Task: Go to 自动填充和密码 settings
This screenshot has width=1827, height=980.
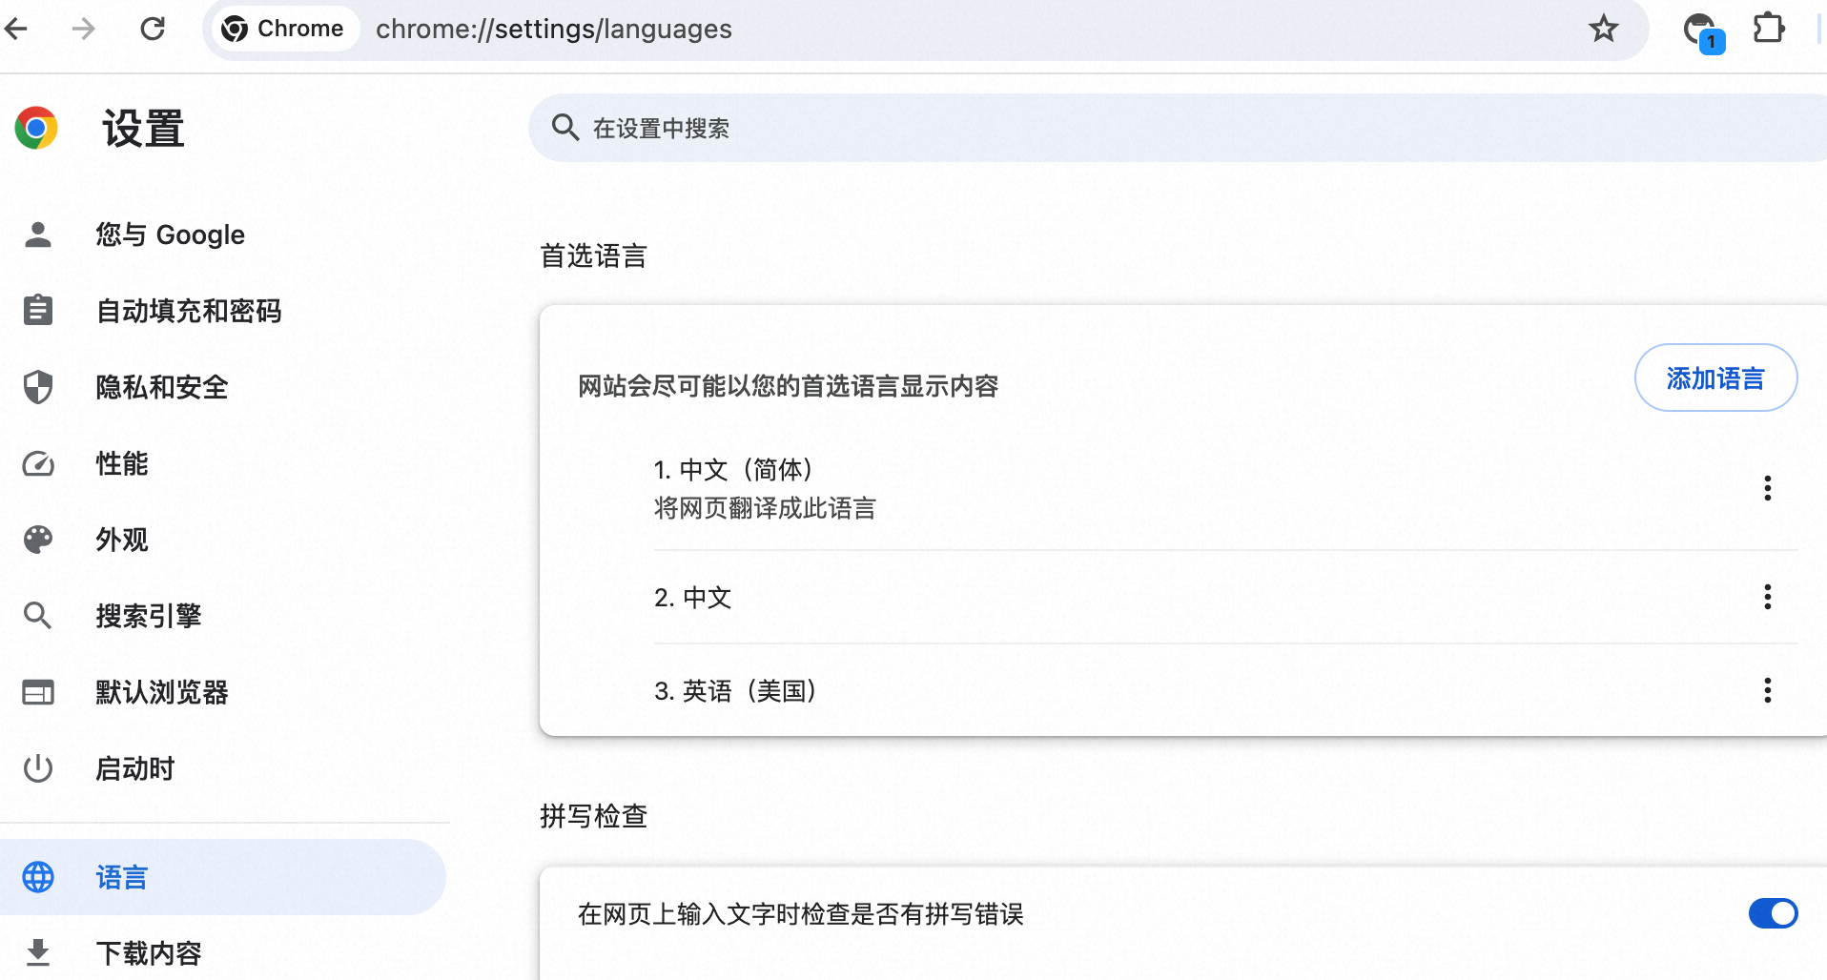Action: coord(189,311)
